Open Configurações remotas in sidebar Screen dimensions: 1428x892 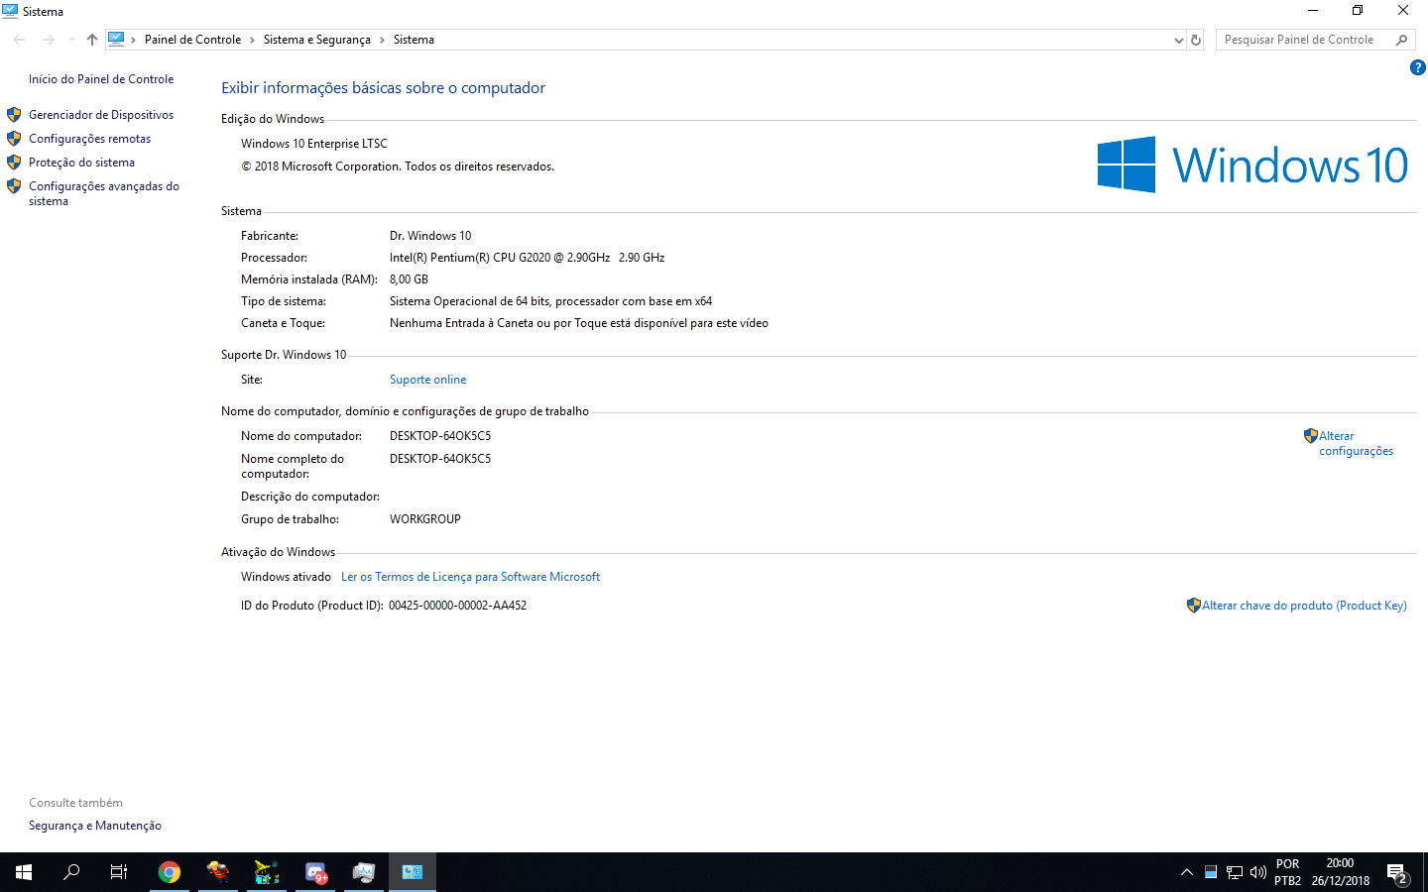(x=89, y=139)
